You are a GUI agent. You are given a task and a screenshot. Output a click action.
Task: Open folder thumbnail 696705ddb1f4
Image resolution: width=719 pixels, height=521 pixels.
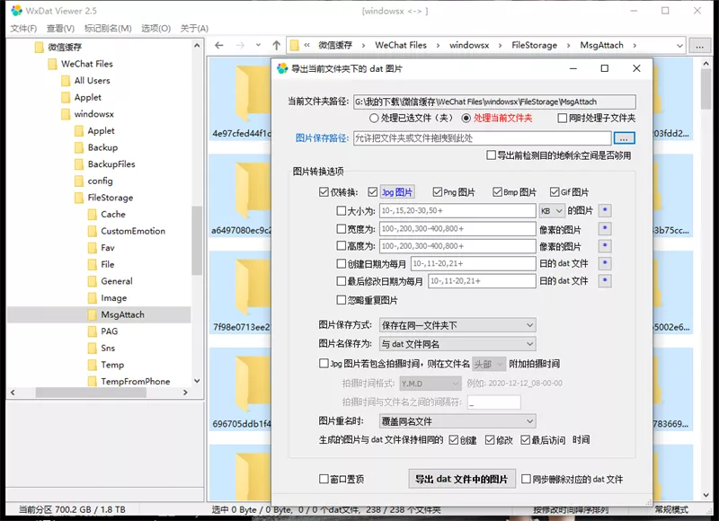pos(242,391)
